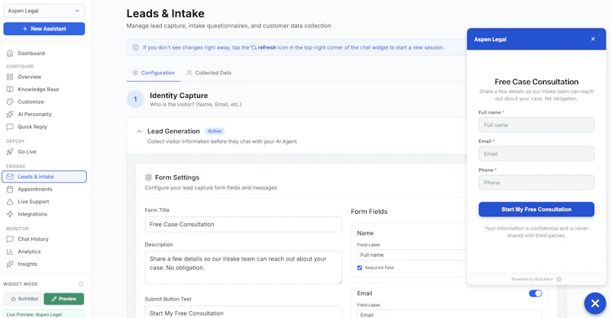Open the Aspen Legal workspace dropdown
Screen dimensions: 611x318
coord(44,11)
